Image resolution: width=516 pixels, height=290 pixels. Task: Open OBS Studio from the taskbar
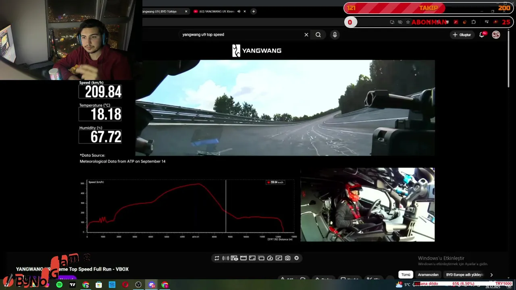pos(138,285)
